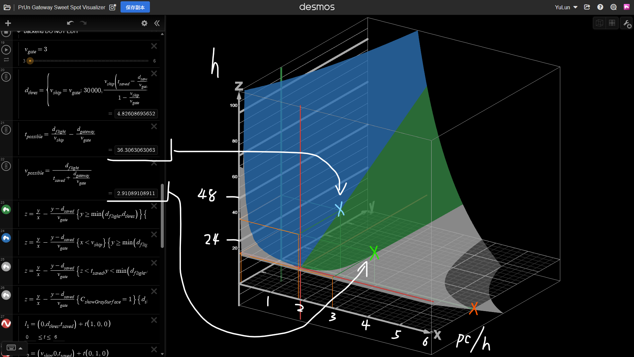The image size is (634, 357).
Task: Play the v_gate slider animation
Action: tap(6, 50)
